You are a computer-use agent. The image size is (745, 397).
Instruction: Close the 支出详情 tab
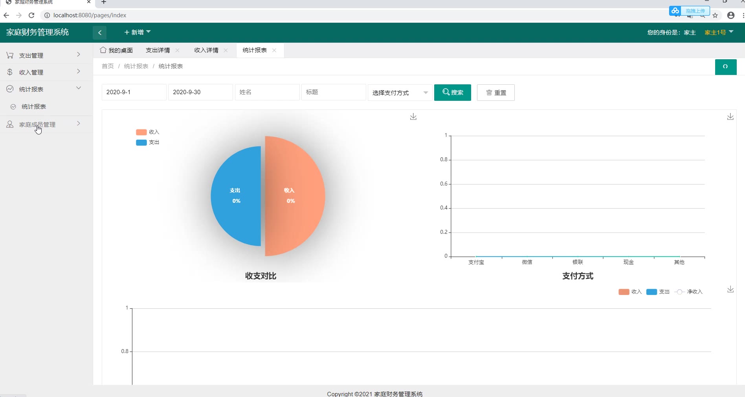pyautogui.click(x=178, y=50)
